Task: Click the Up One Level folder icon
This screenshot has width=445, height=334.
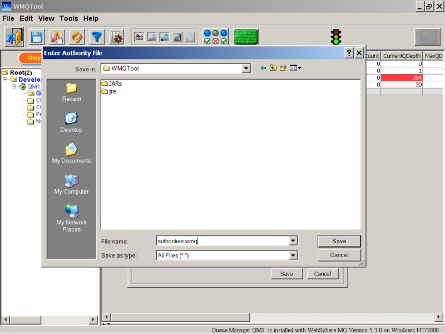Action: coord(273,68)
